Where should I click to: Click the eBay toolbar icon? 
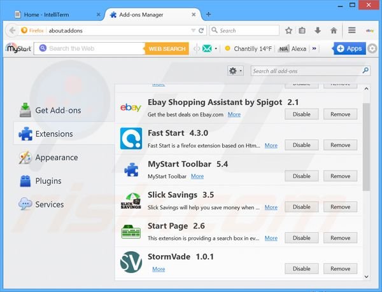pyautogui.click(x=370, y=31)
